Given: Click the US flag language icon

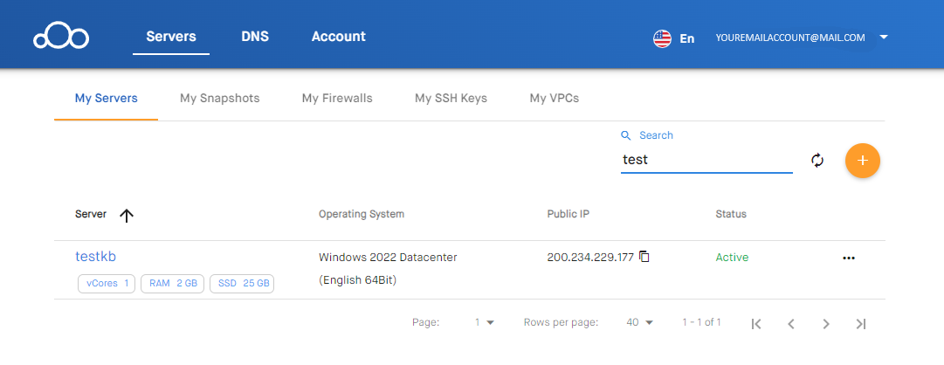Looking at the screenshot, I should (x=662, y=38).
